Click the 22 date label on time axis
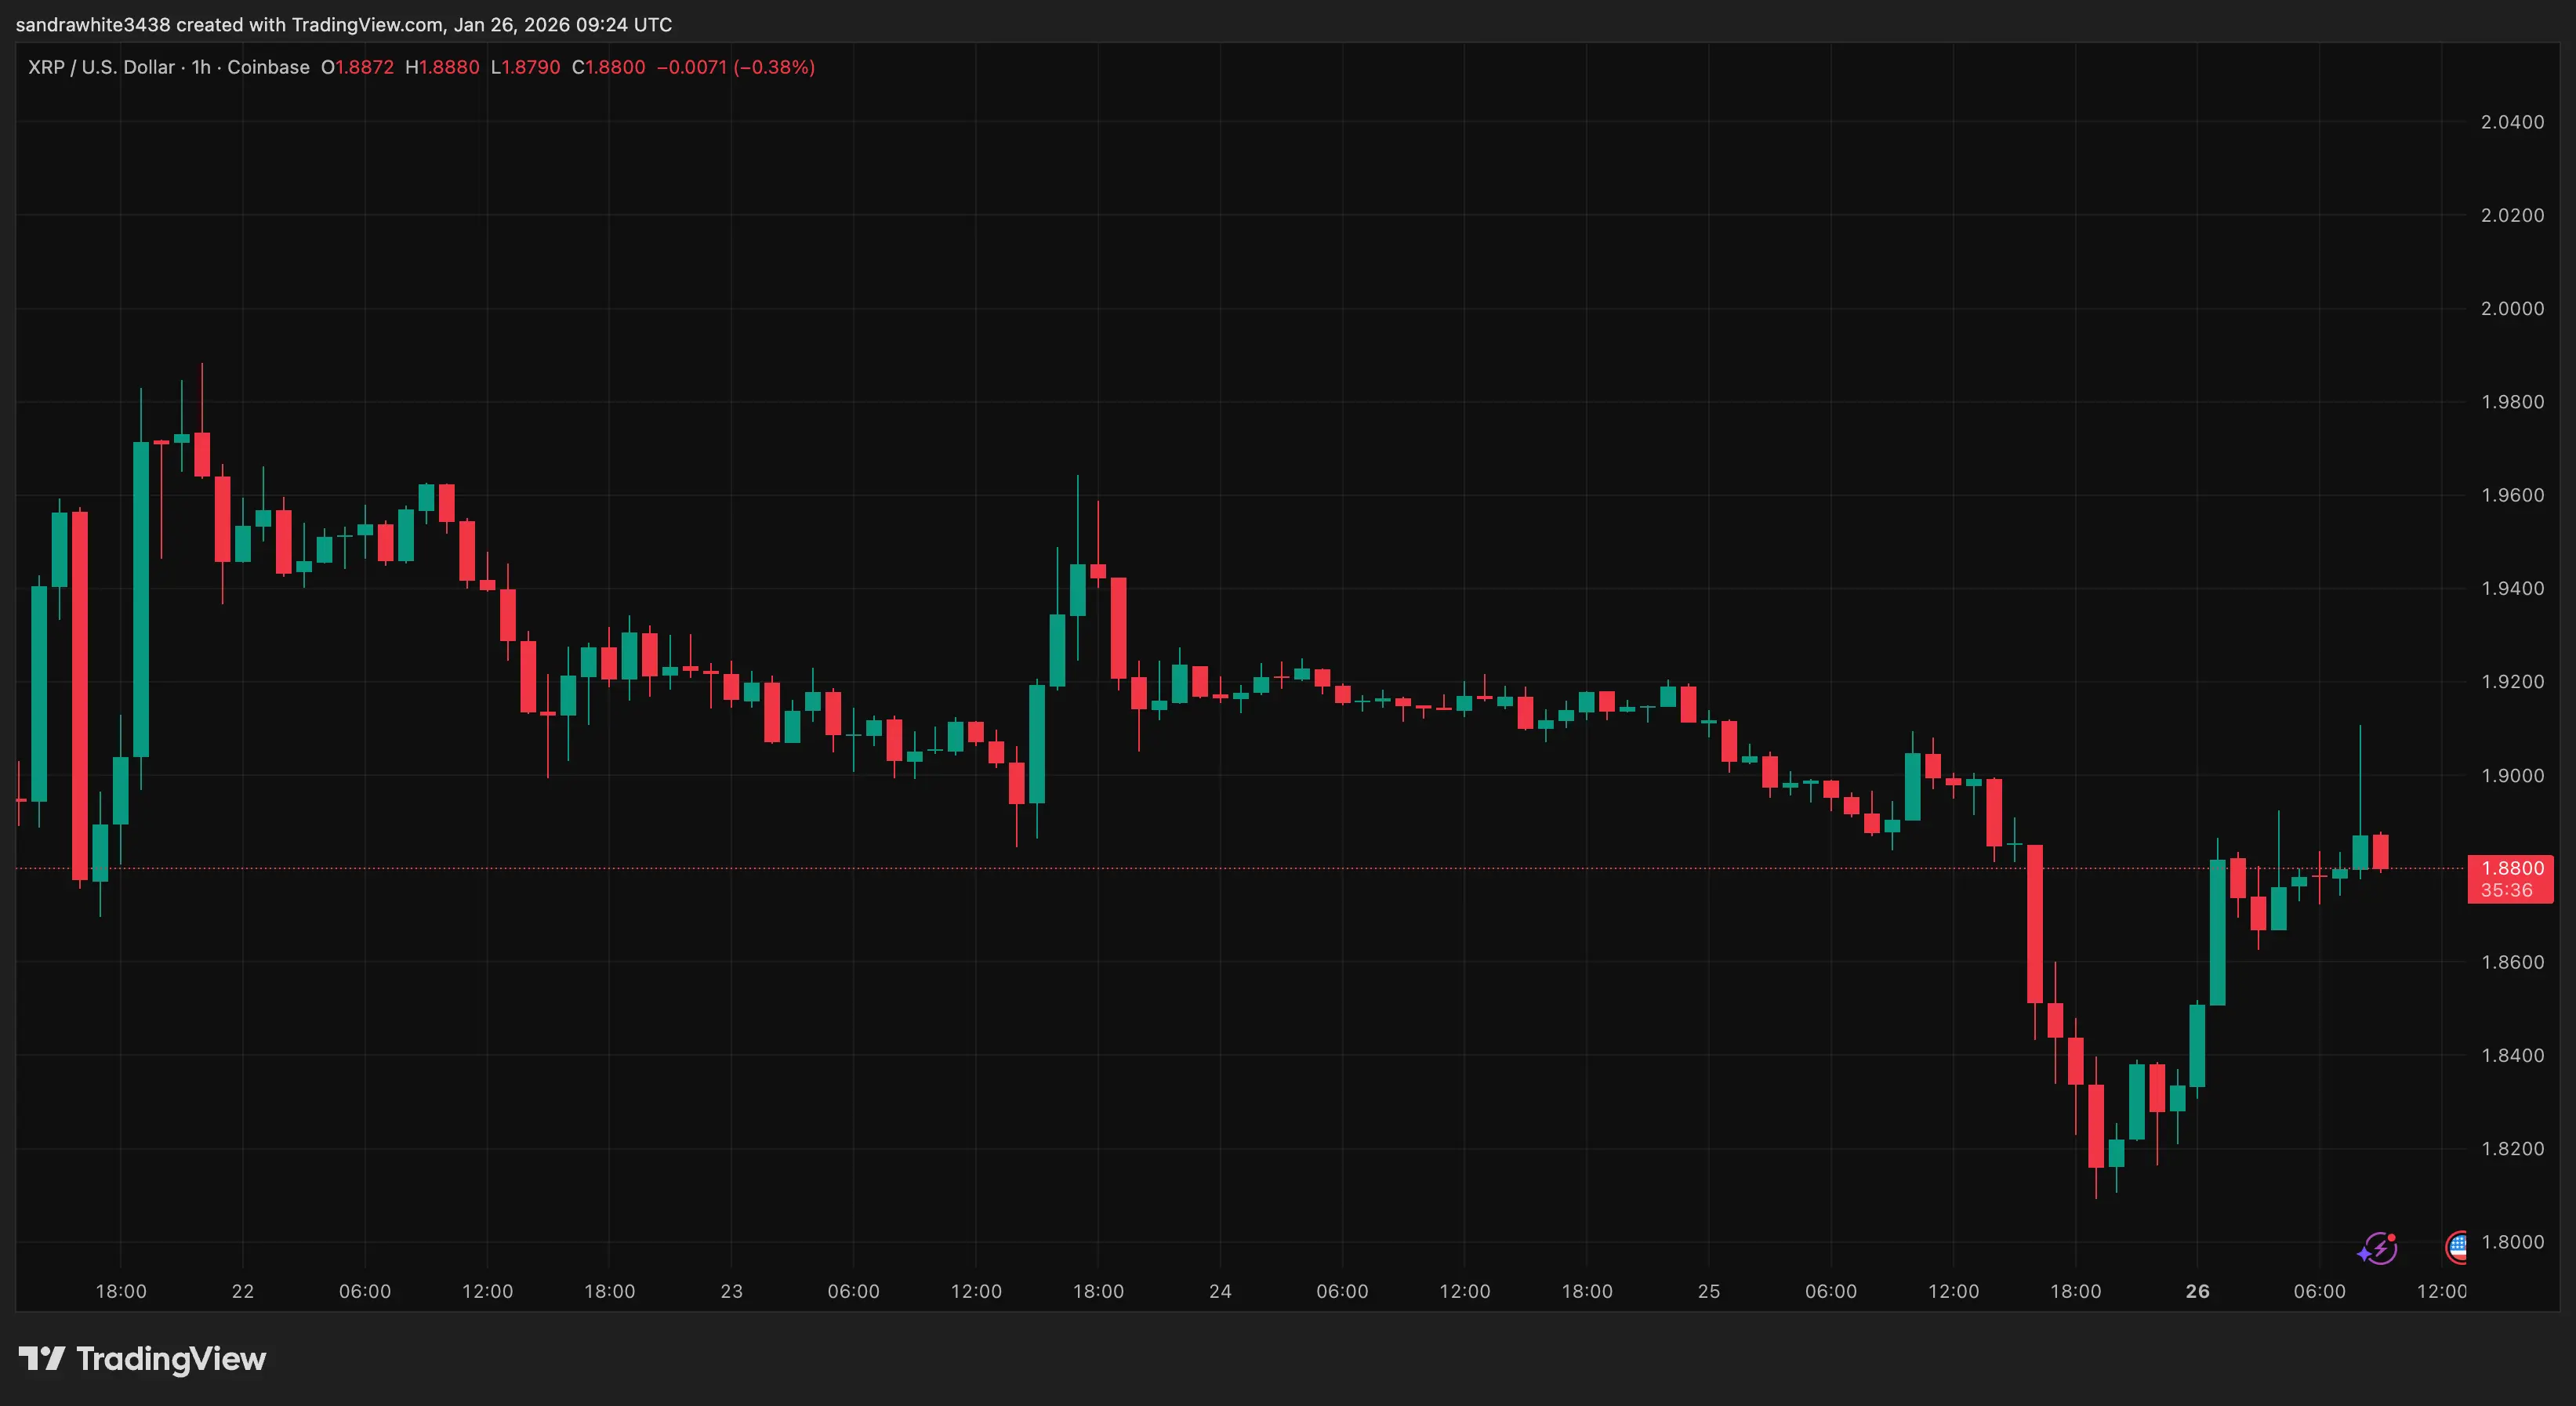Screen dimensions: 2576x1406 pos(243,1291)
